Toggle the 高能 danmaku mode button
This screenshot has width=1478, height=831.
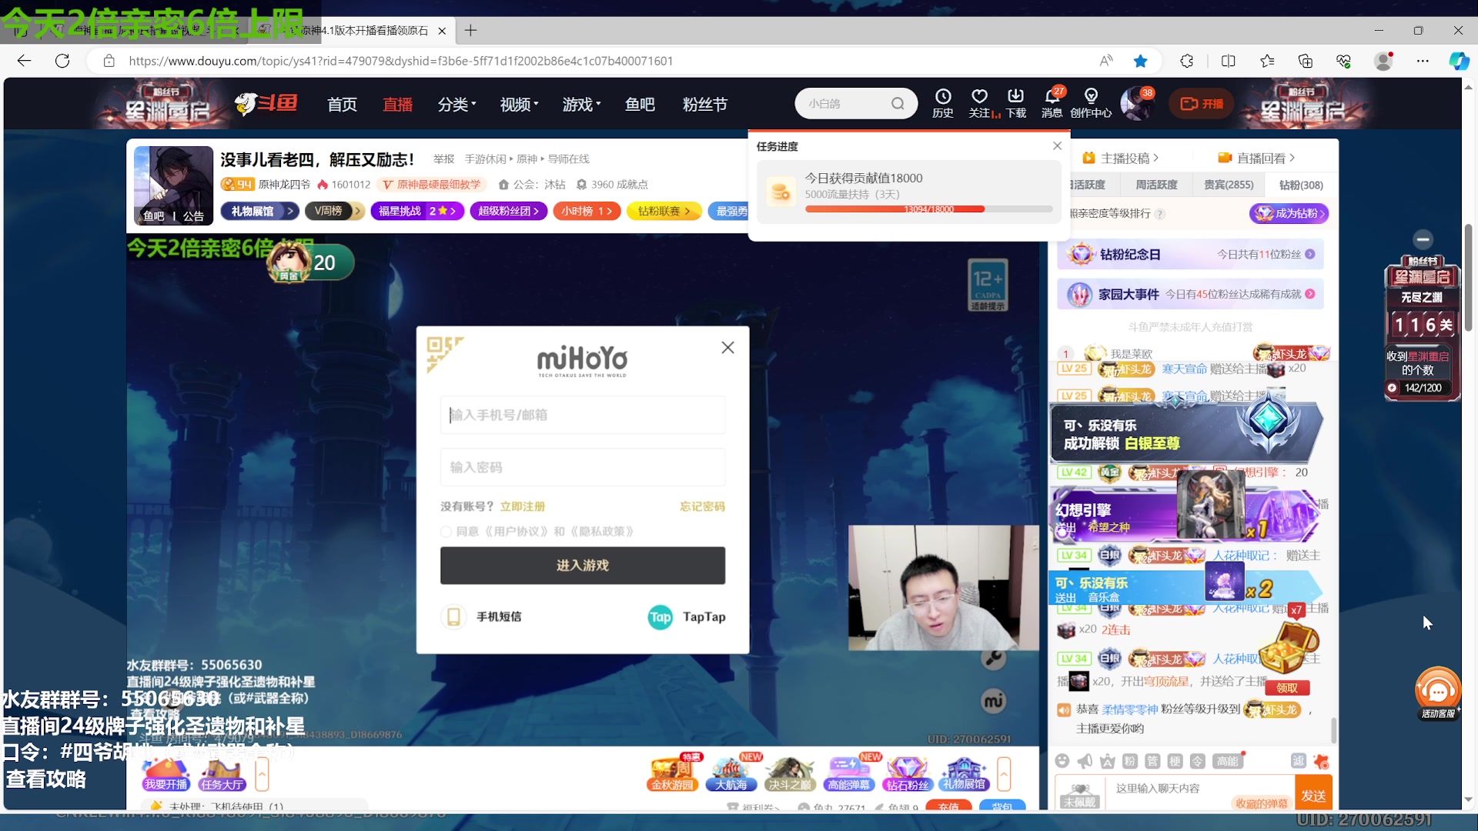[x=1229, y=760]
